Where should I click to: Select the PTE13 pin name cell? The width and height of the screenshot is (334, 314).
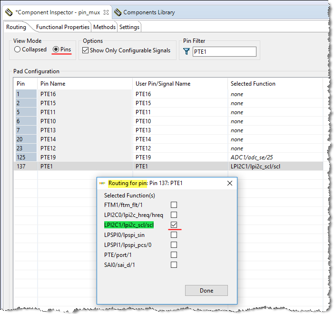point(85,130)
